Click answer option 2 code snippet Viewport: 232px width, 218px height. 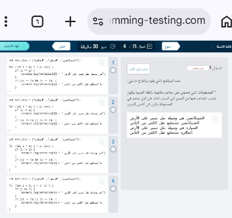[58, 115]
